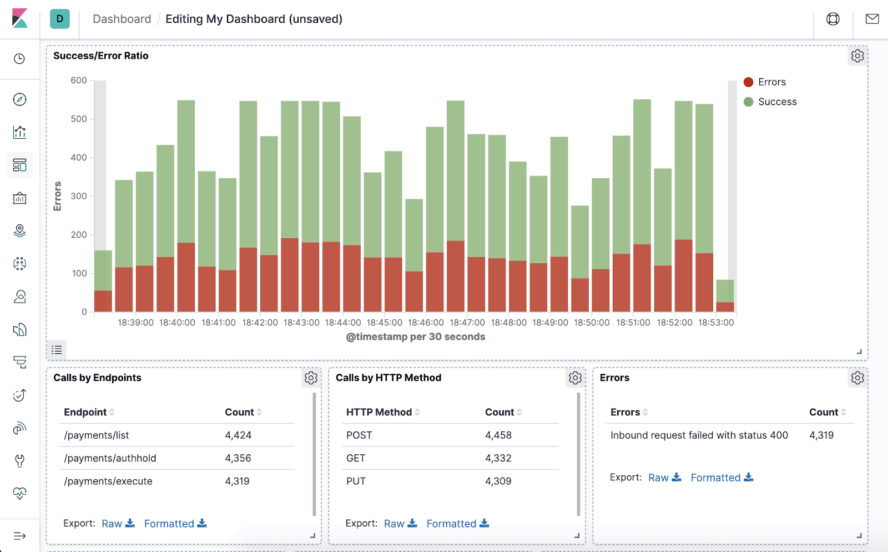Open the Errors panel gear menu
Image resolution: width=888 pixels, height=552 pixels.
(857, 378)
